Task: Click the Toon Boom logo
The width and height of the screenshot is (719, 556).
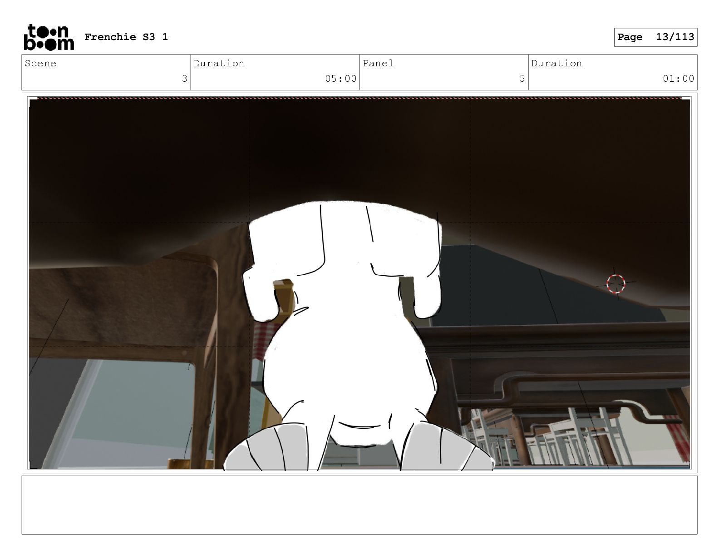Action: pyautogui.click(x=49, y=37)
